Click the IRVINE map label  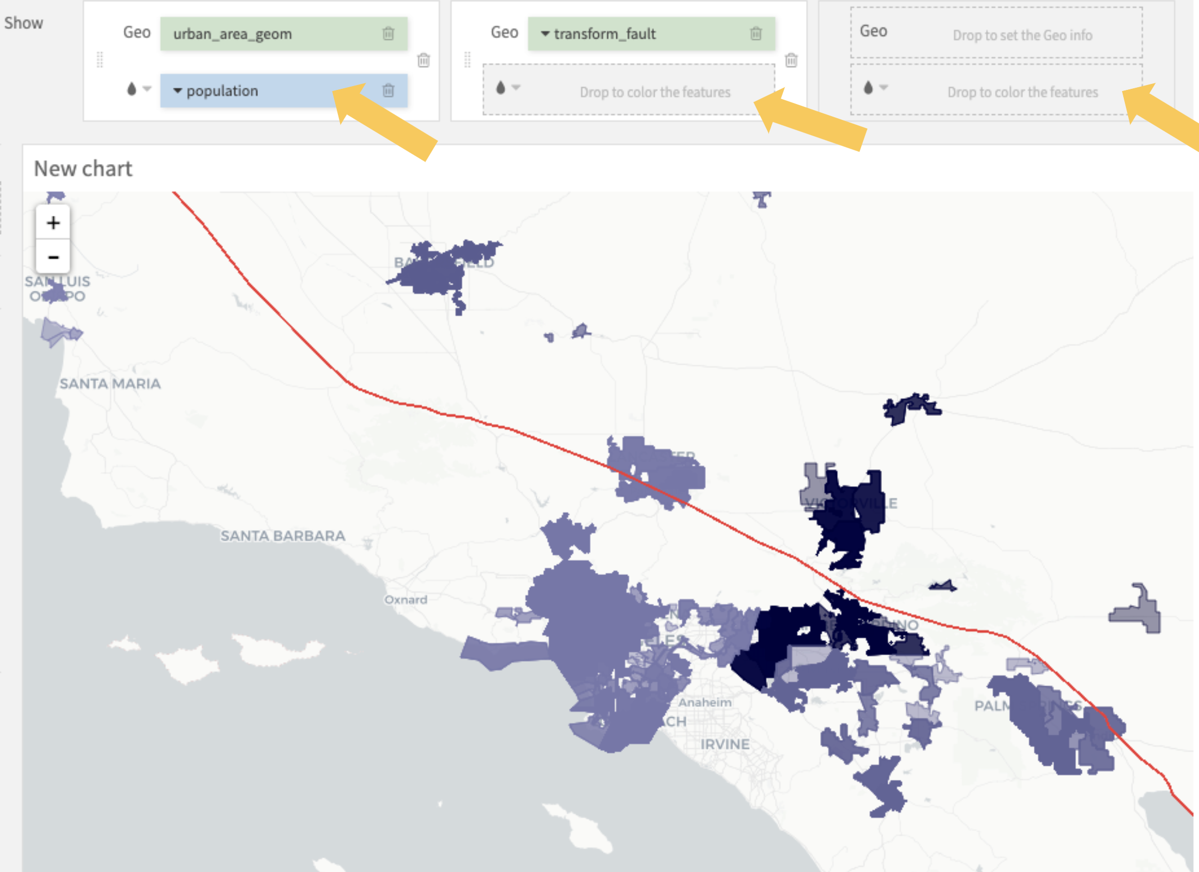(x=725, y=744)
